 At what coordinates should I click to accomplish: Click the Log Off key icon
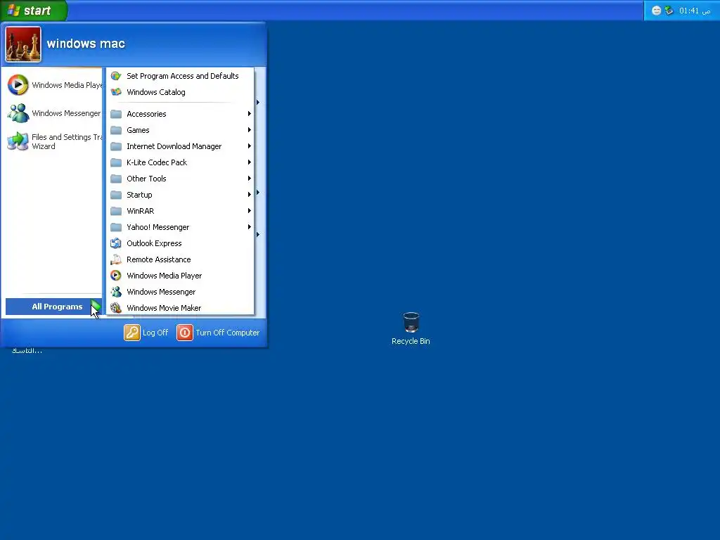point(131,333)
